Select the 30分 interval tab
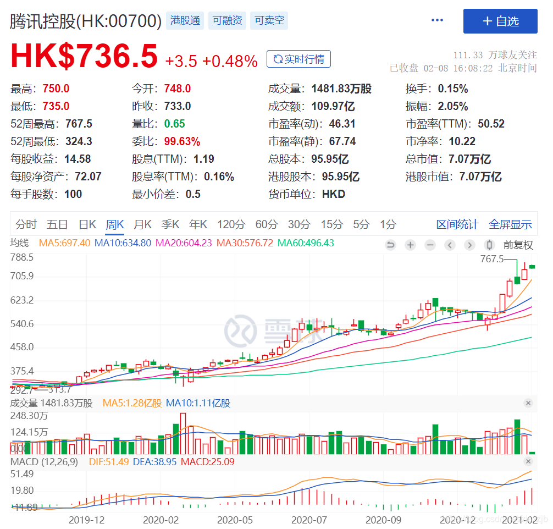This screenshot has width=553, height=529. (x=300, y=224)
